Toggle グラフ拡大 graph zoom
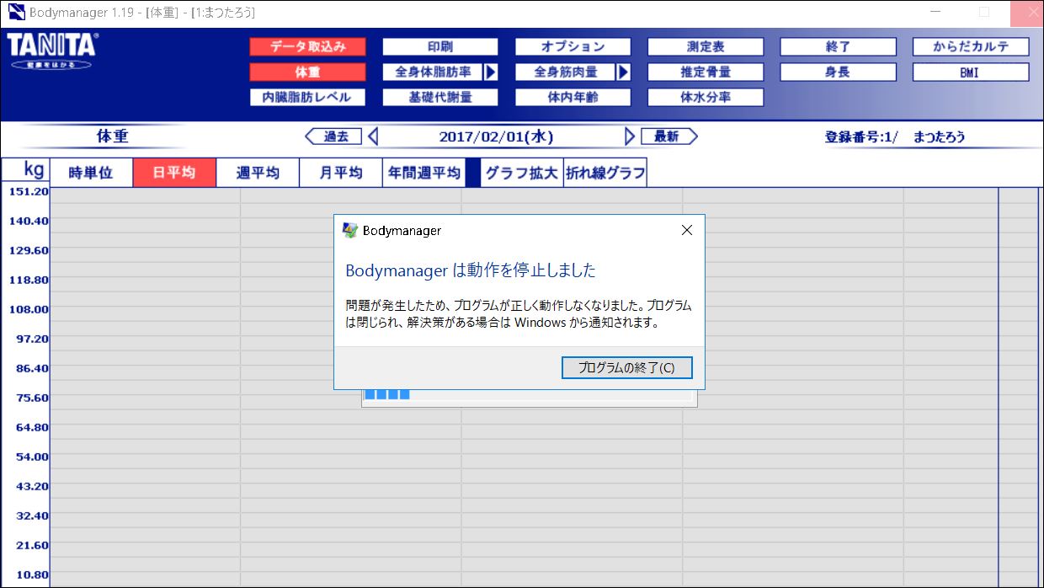Viewport: 1044px width, 588px height. tap(521, 174)
